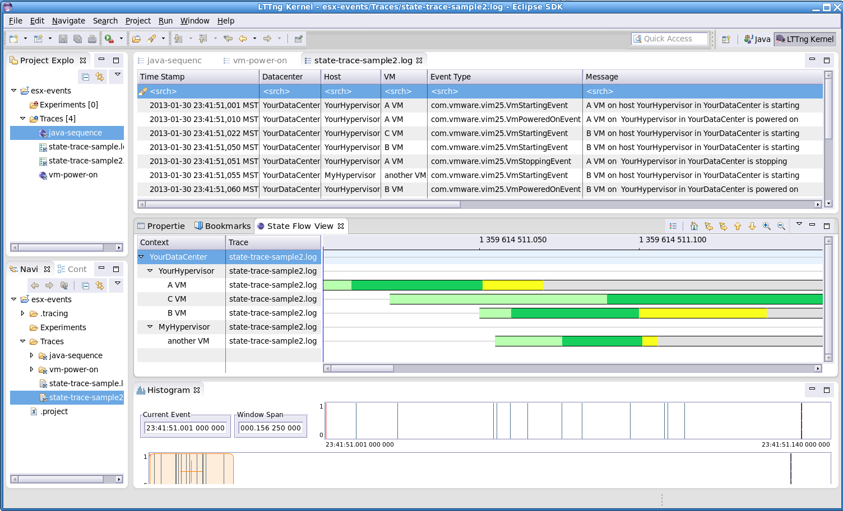Click the Window Span field
The width and height of the screenshot is (843, 511).
271,428
